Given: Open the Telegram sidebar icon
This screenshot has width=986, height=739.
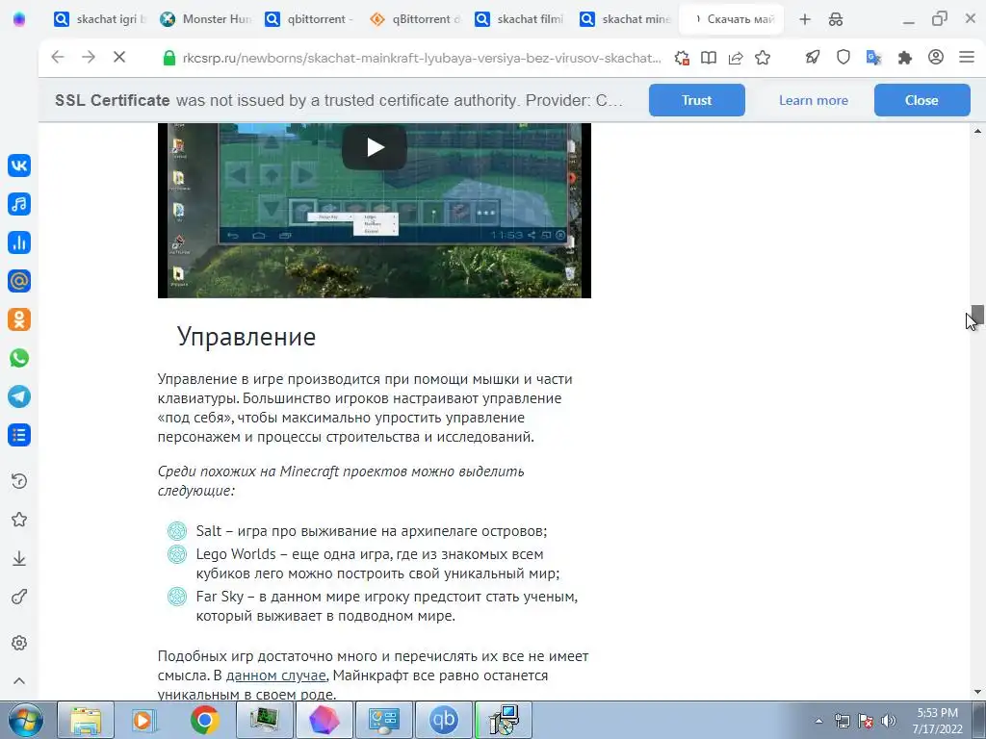Looking at the screenshot, I should click(19, 396).
